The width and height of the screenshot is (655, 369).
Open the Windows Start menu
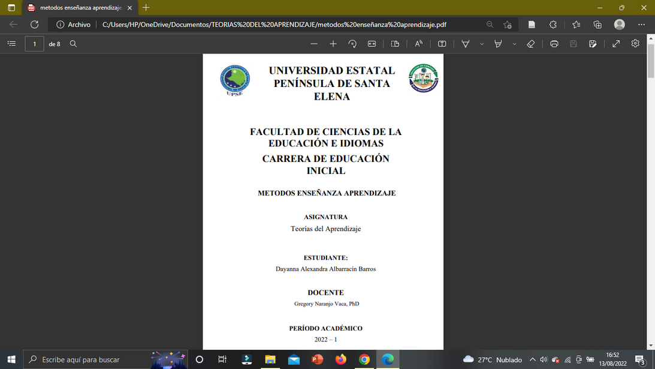(11, 359)
